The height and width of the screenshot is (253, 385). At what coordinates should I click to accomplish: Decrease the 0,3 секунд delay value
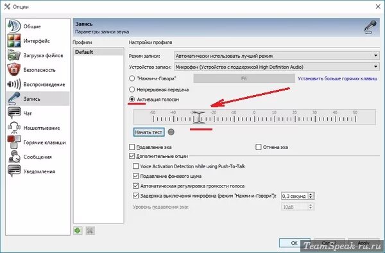pos(311,198)
